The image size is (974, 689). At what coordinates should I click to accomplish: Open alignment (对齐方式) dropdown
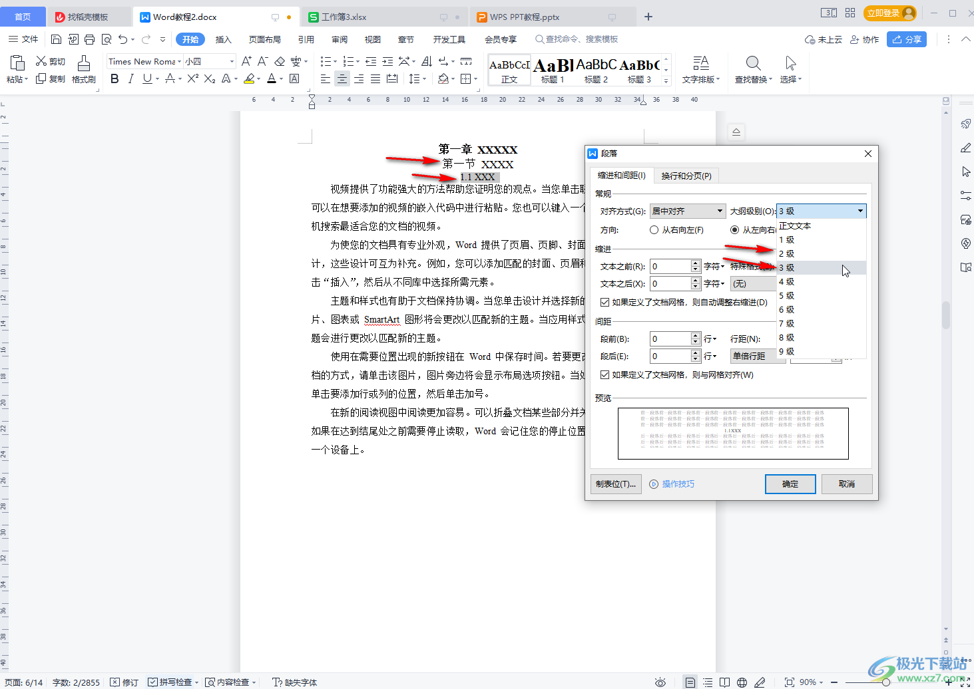click(687, 211)
